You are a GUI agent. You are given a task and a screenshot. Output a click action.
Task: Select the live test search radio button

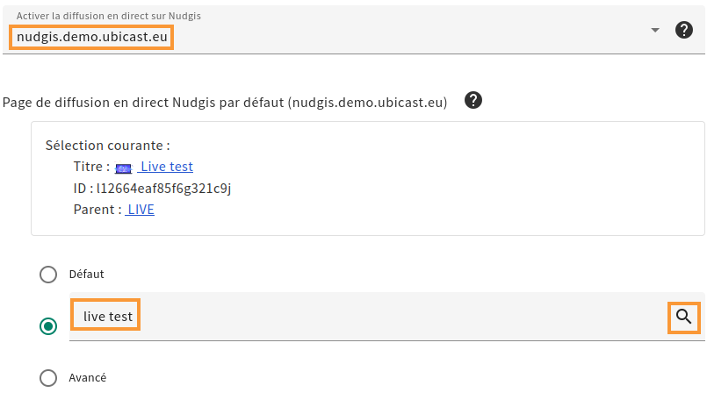point(48,326)
